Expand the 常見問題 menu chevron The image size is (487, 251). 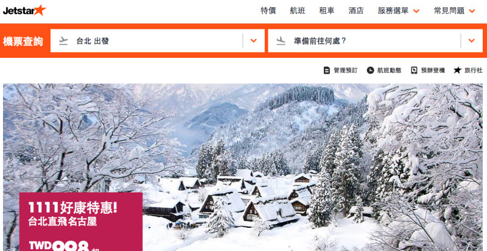(472, 11)
